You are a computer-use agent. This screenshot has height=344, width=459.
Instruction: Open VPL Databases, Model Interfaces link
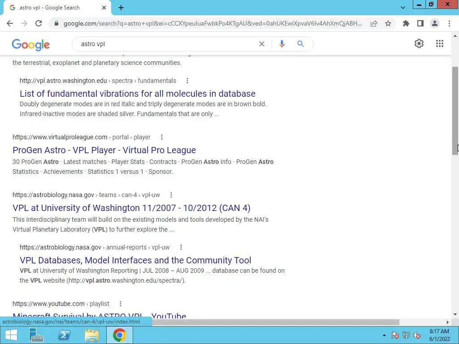135,260
